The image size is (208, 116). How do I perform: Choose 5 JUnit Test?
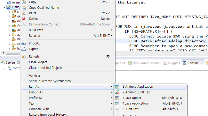151,109
